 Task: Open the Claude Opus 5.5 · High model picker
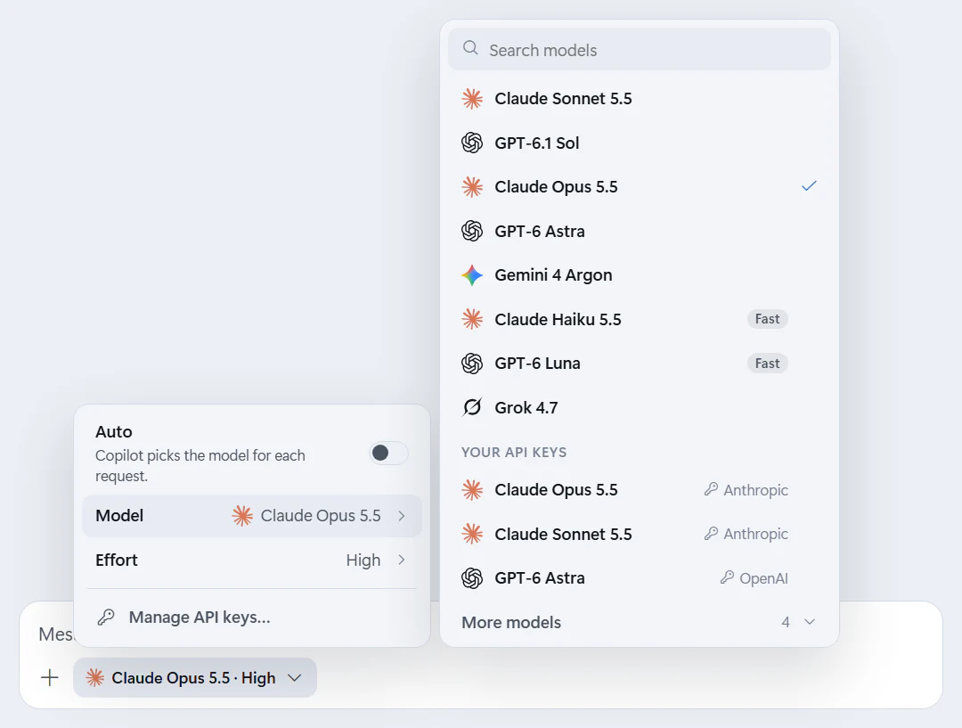(x=195, y=678)
